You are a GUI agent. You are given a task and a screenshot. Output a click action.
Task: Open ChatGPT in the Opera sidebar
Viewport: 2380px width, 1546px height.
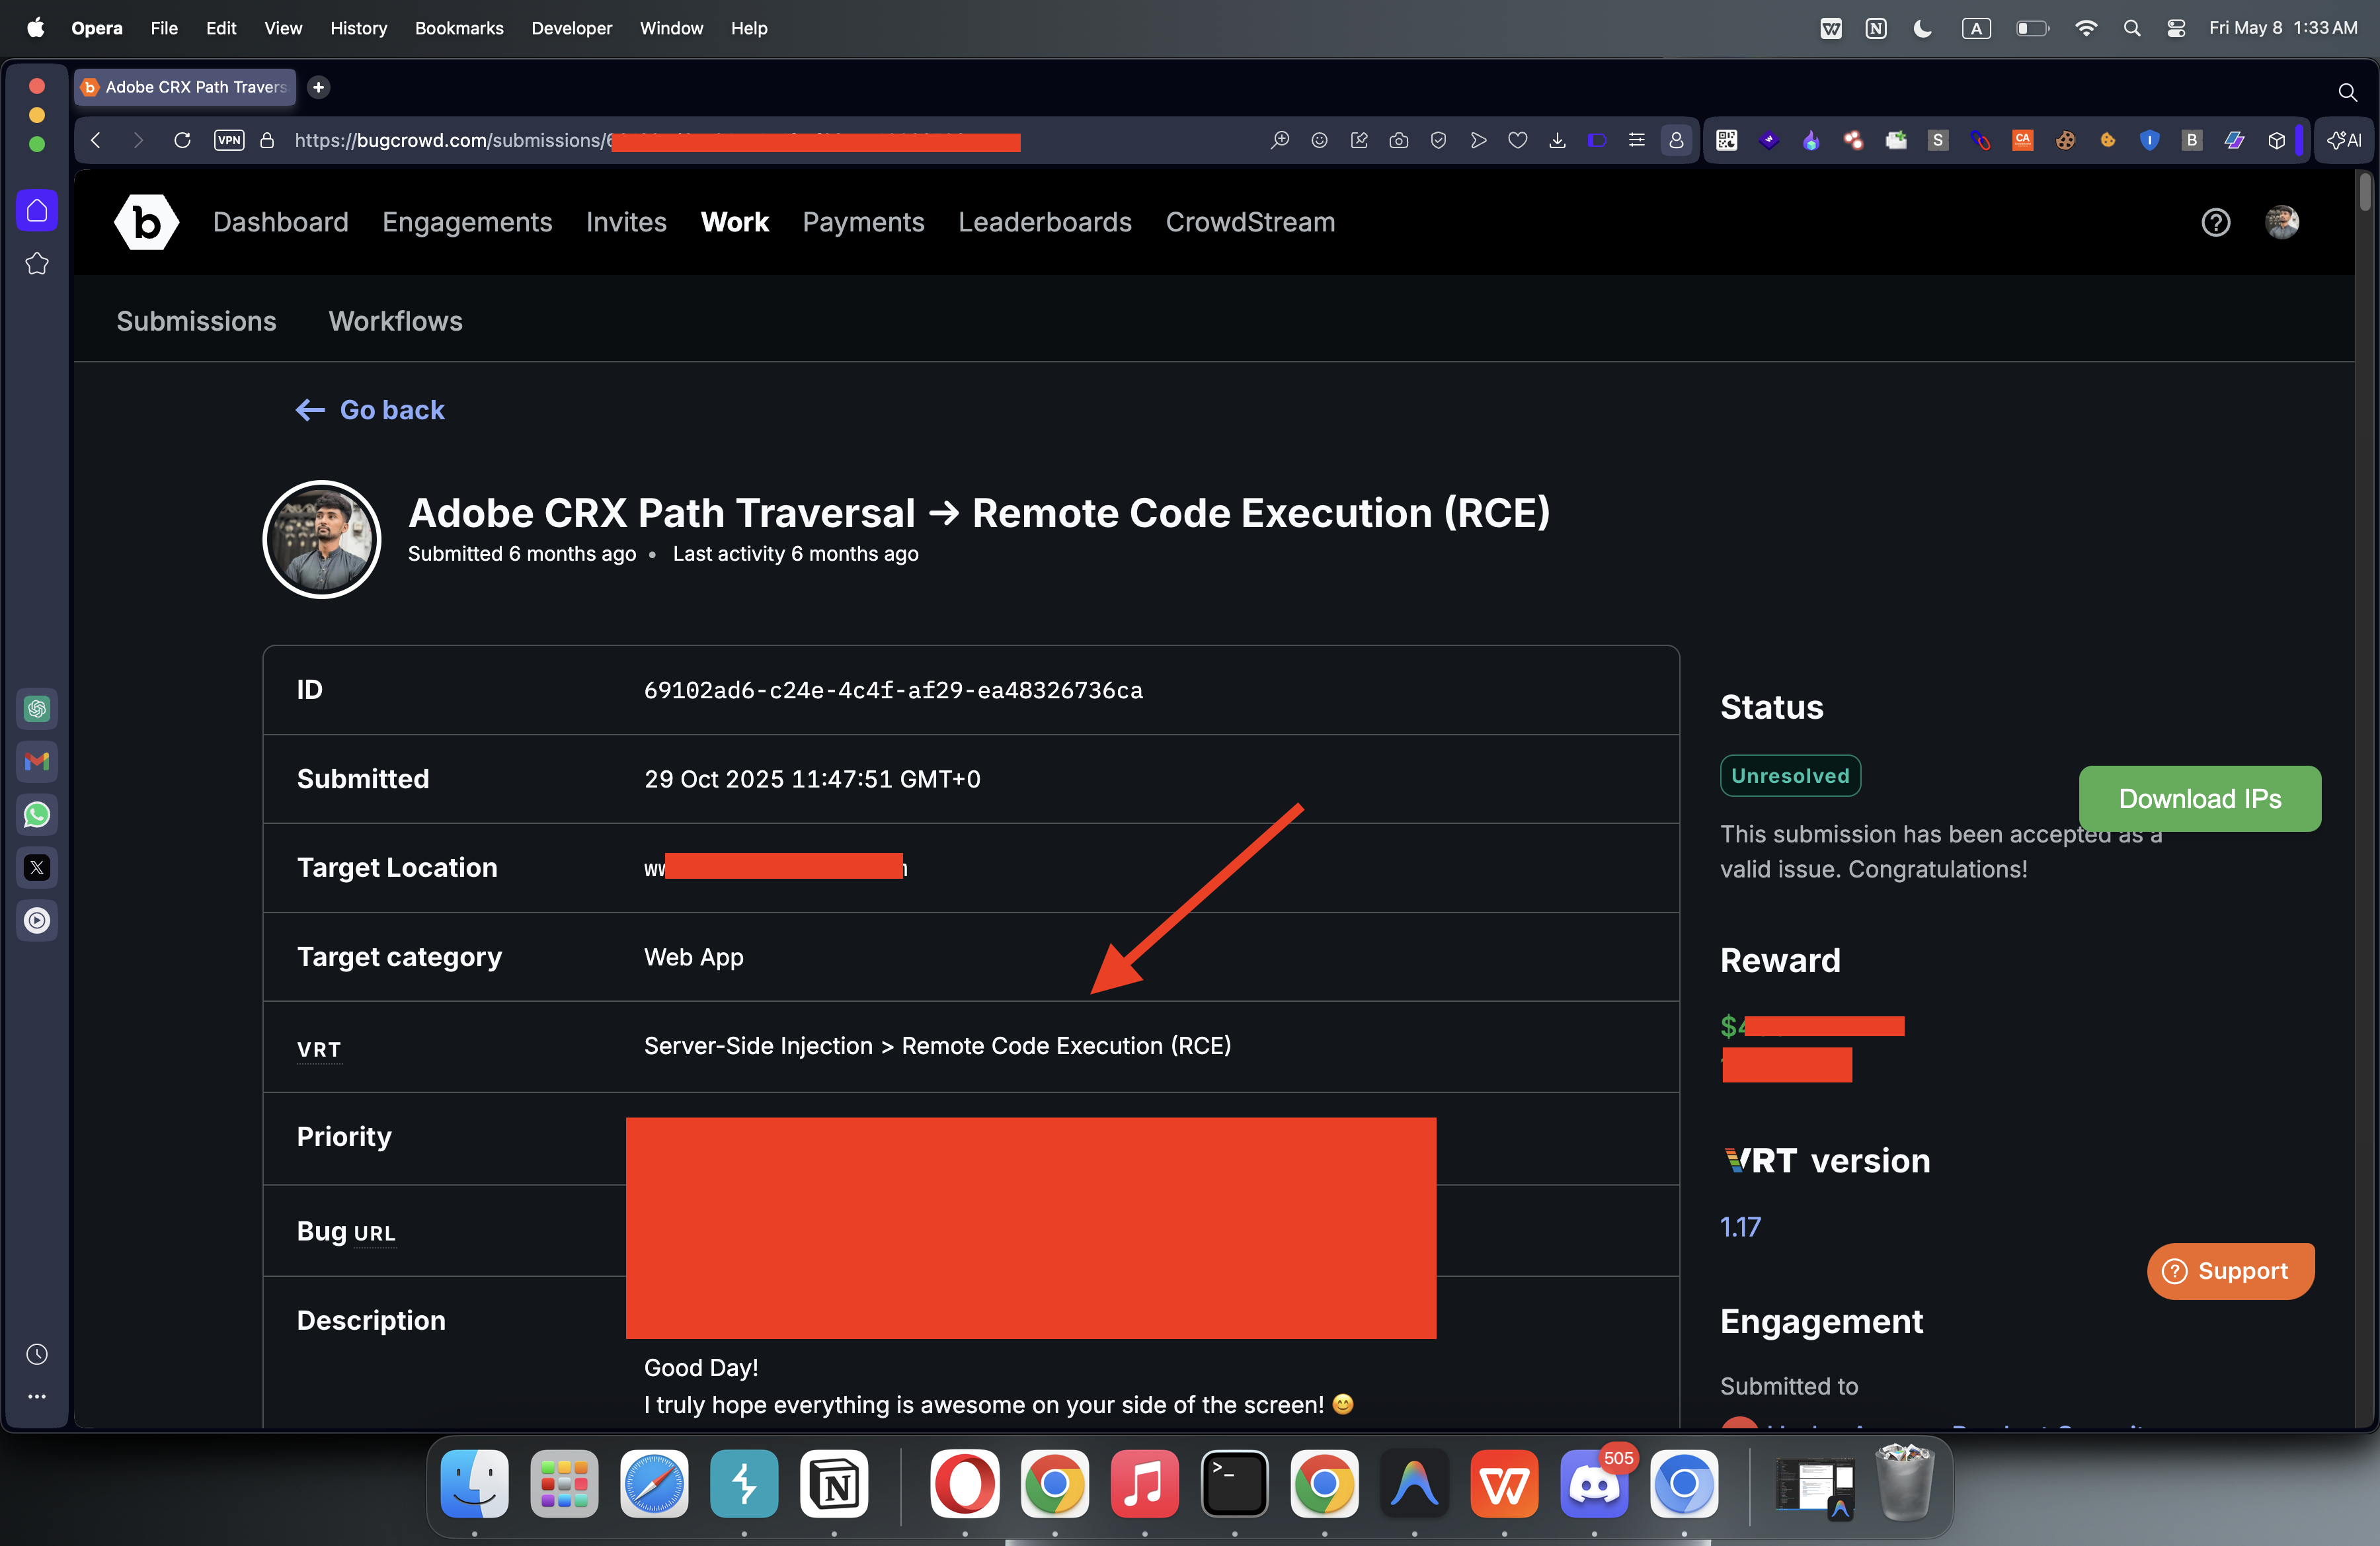37,708
